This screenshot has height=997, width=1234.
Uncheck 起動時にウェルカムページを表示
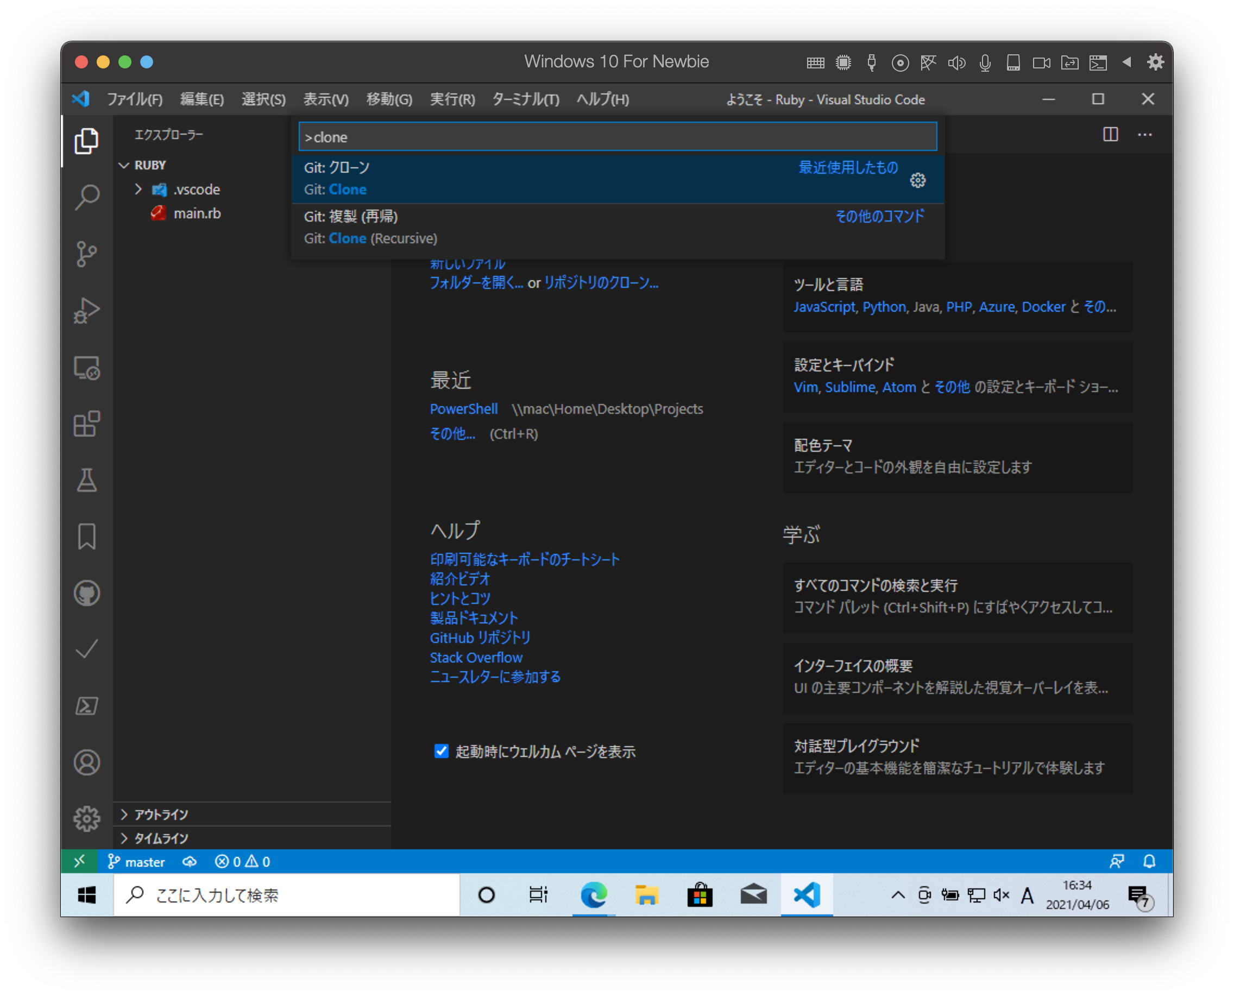(441, 751)
